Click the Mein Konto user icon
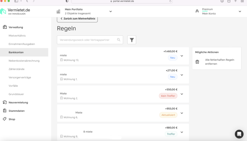 coord(197,11)
